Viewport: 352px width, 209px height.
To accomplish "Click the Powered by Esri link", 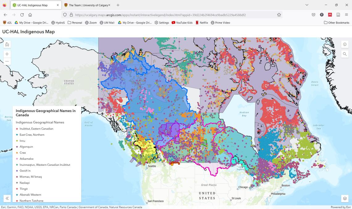I will (x=340, y=207).
